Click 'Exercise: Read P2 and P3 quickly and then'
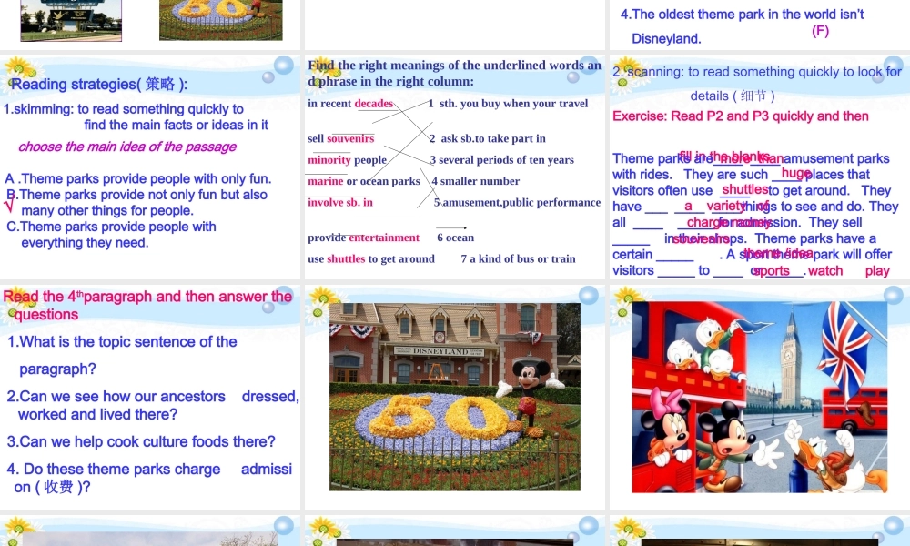The image size is (910, 546). [741, 116]
